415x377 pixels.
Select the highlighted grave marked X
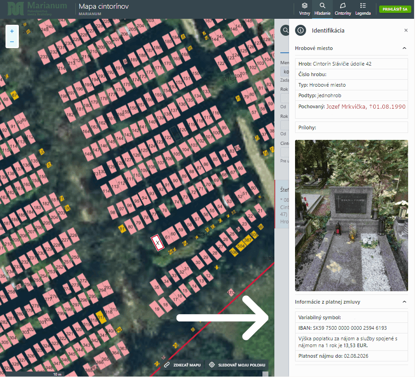(158, 243)
